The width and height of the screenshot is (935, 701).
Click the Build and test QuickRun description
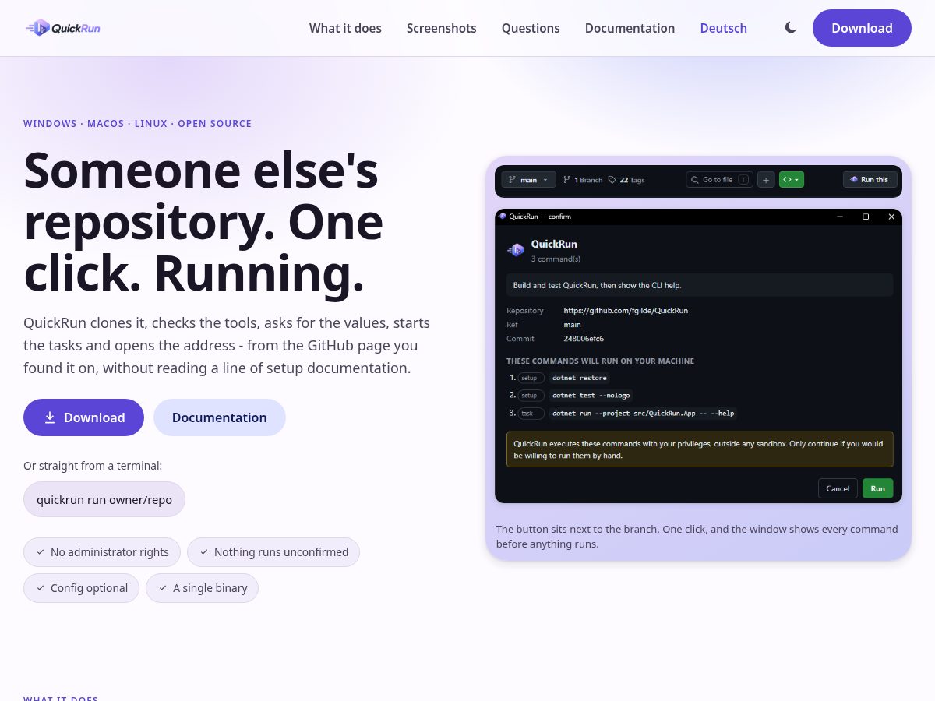(700, 285)
